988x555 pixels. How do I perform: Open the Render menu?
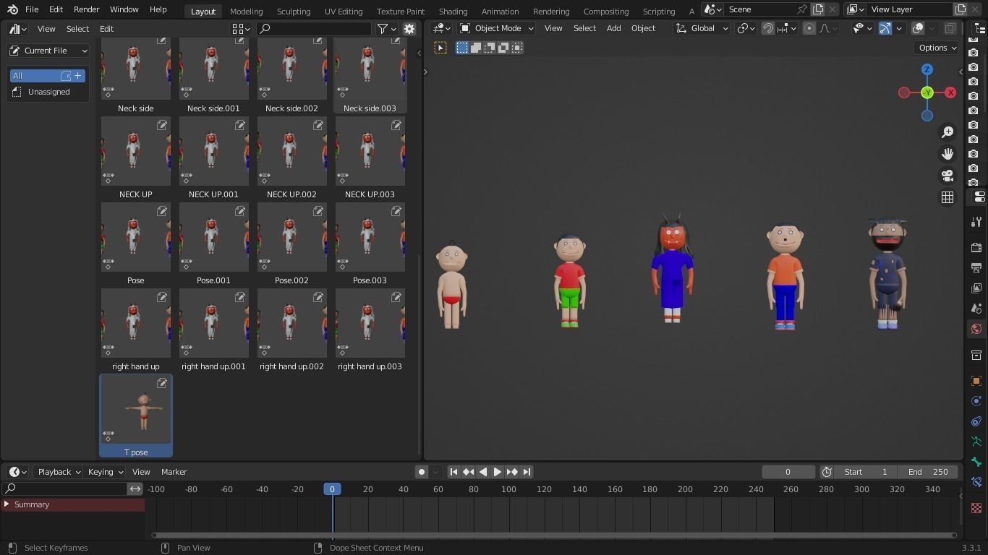pyautogui.click(x=86, y=10)
